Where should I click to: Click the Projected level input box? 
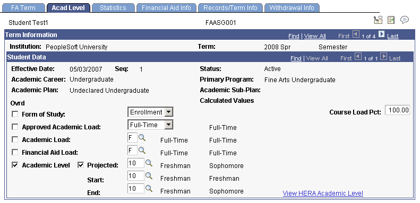(x=136, y=163)
